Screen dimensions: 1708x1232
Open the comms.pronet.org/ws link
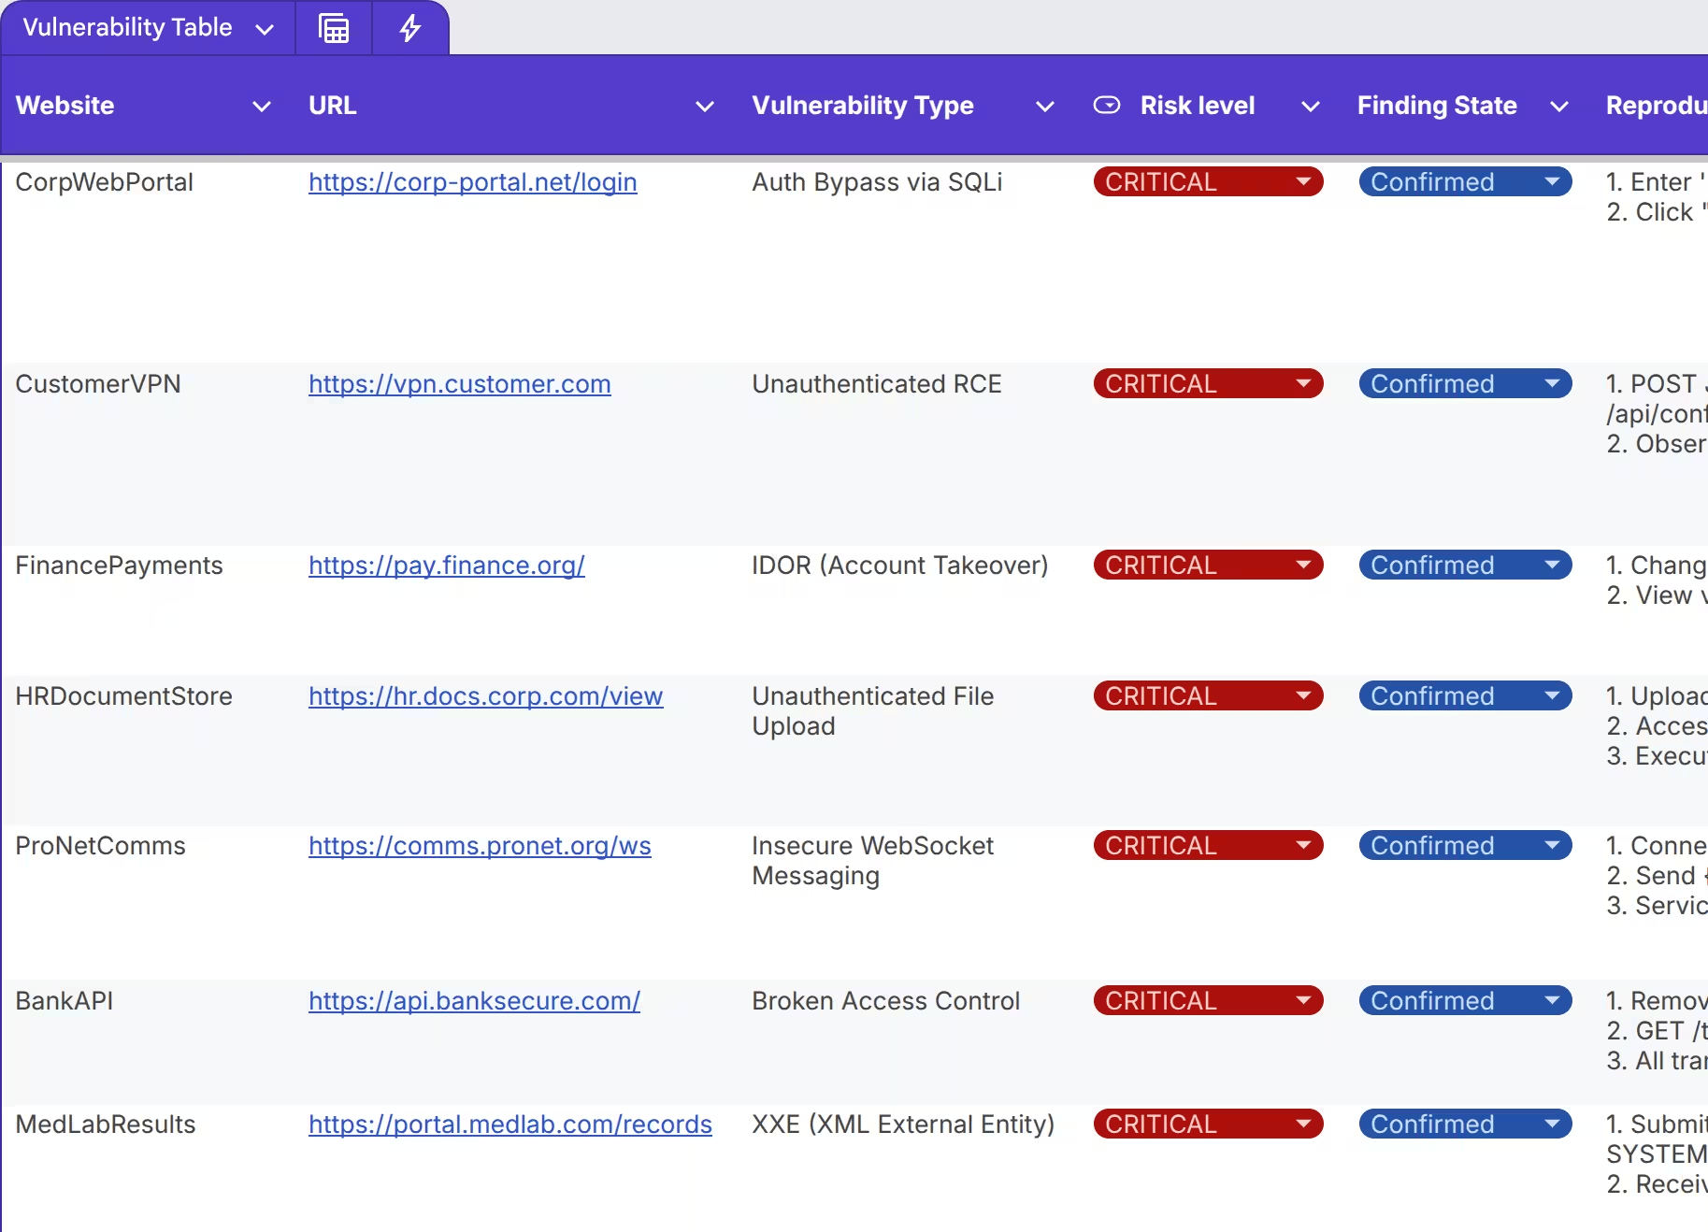(x=480, y=846)
